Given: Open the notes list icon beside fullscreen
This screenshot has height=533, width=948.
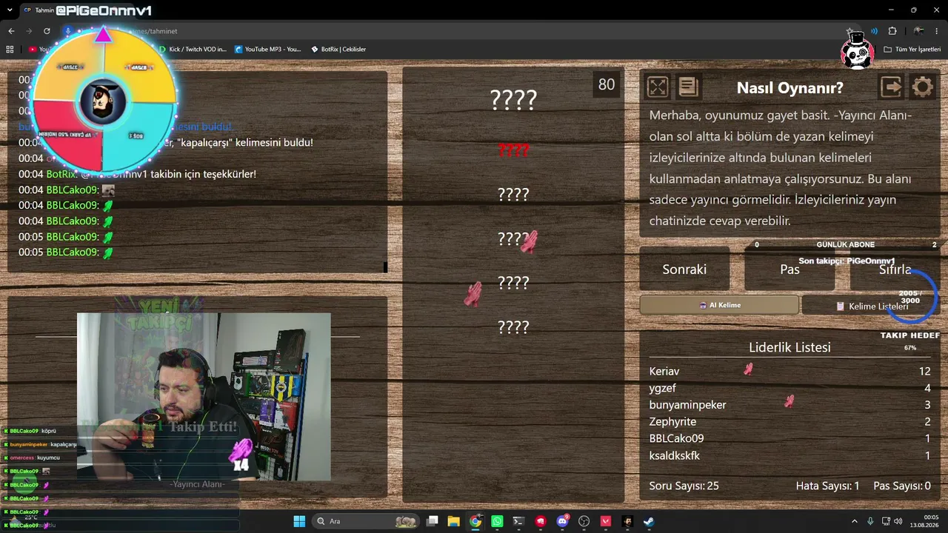Looking at the screenshot, I should (x=688, y=87).
